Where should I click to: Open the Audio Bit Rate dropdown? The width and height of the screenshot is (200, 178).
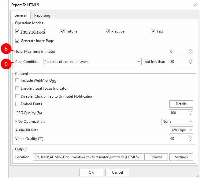[x=181, y=130]
